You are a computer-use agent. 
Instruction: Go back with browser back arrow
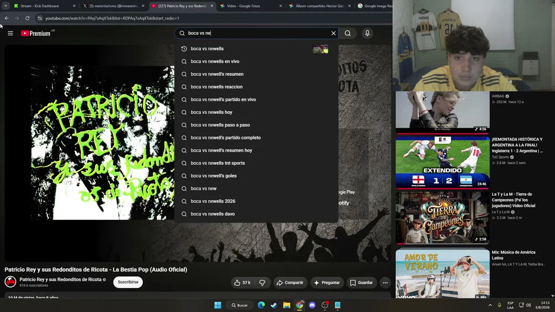click(x=7, y=18)
